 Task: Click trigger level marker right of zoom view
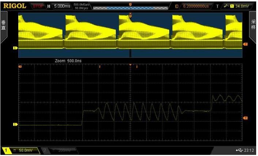pyautogui.click(x=245, y=118)
